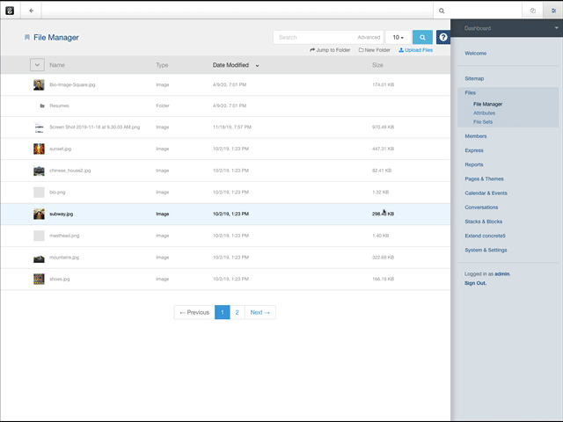Click the concrete5 logo icon

10,11
